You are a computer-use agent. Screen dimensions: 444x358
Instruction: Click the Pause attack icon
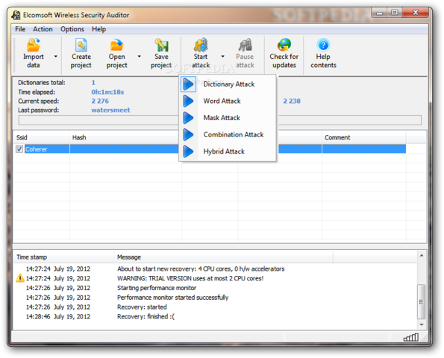pyautogui.click(x=245, y=45)
